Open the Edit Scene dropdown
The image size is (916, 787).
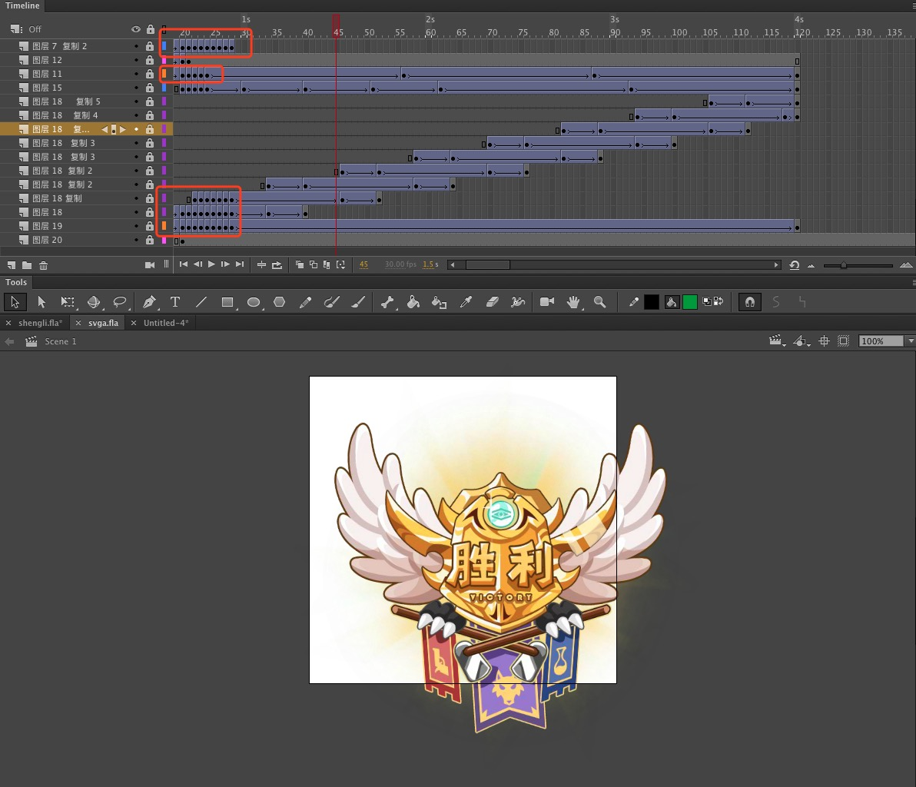(x=776, y=341)
